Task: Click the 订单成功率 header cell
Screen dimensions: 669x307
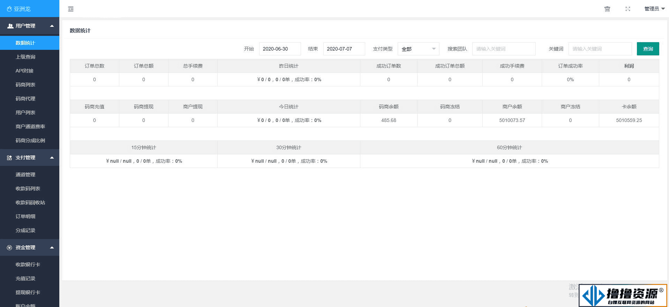Action: [x=570, y=66]
